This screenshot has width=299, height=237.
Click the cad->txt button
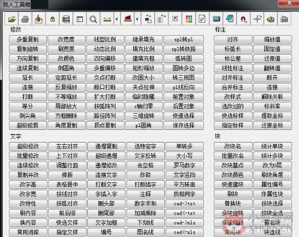pos(185,203)
